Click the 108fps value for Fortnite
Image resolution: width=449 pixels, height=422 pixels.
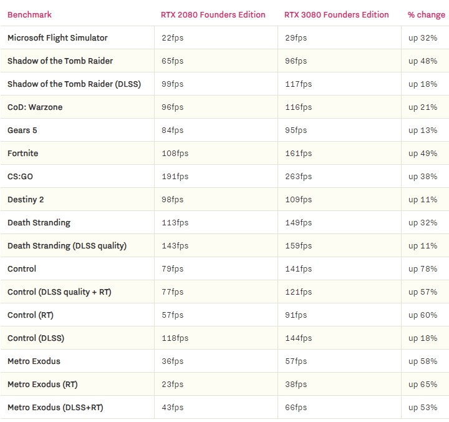pyautogui.click(x=175, y=154)
